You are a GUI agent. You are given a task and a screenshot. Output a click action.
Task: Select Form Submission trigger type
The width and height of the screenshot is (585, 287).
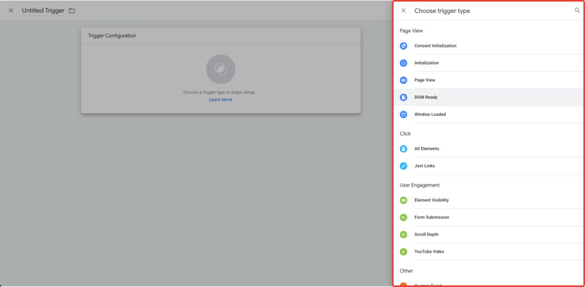[490, 217]
